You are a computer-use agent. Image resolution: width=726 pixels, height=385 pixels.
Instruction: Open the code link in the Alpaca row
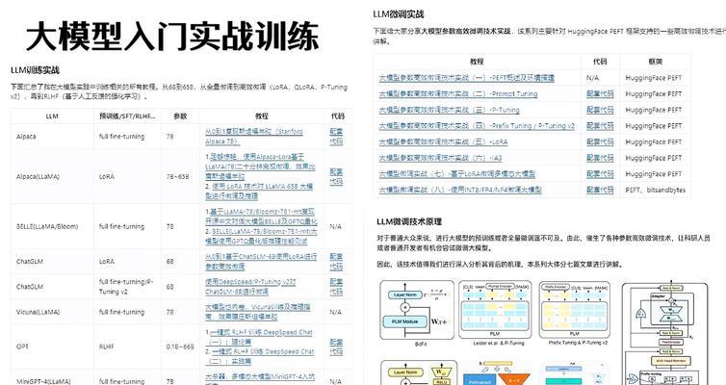(336, 137)
